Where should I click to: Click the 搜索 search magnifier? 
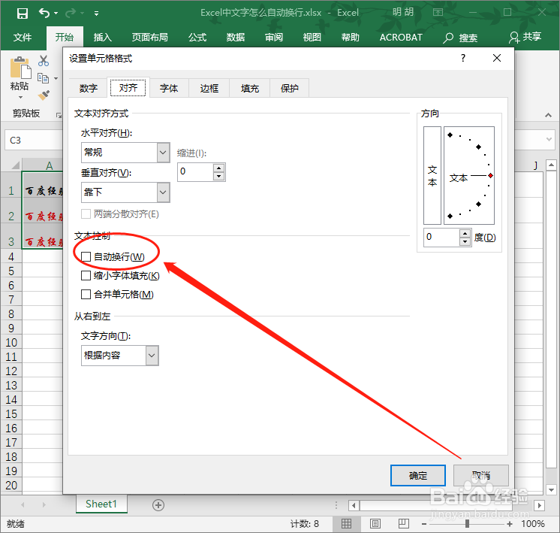coord(448,38)
